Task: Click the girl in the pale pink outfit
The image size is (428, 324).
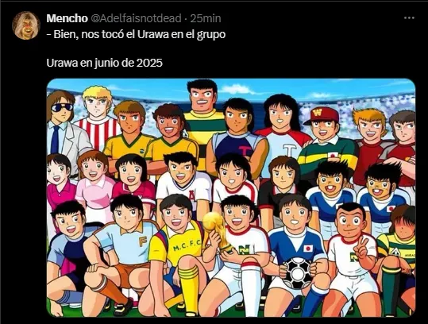Action: [x=94, y=186]
